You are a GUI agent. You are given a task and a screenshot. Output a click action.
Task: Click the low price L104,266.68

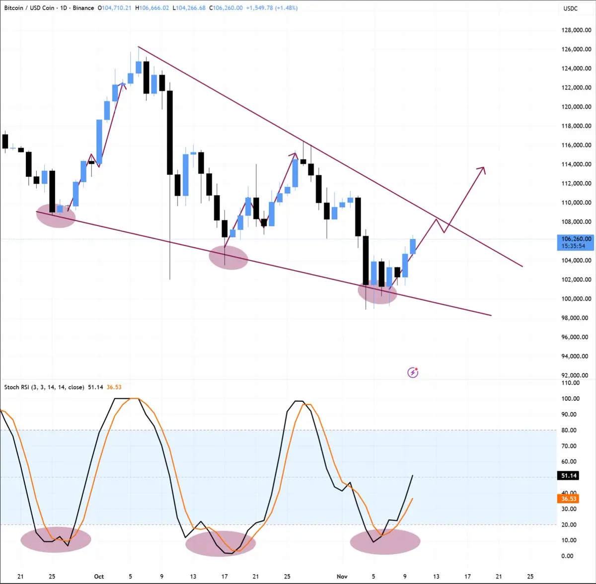coord(189,8)
